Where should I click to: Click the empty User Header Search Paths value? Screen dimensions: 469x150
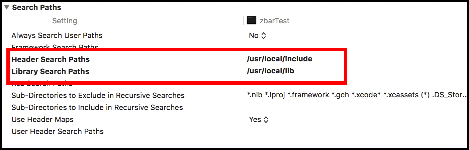pos(335,131)
